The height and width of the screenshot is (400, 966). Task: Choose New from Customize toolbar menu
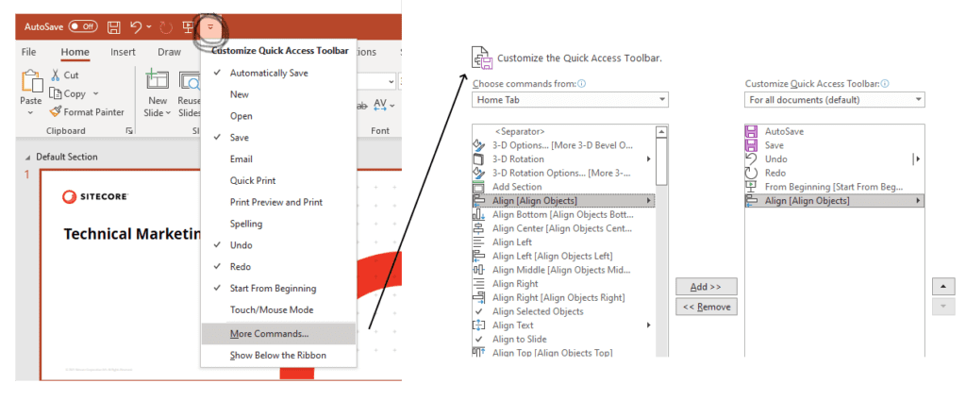click(278, 94)
